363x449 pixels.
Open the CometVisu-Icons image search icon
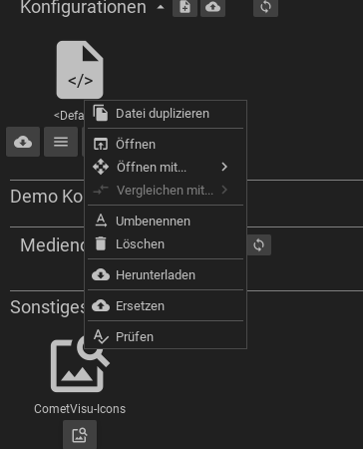80,364
